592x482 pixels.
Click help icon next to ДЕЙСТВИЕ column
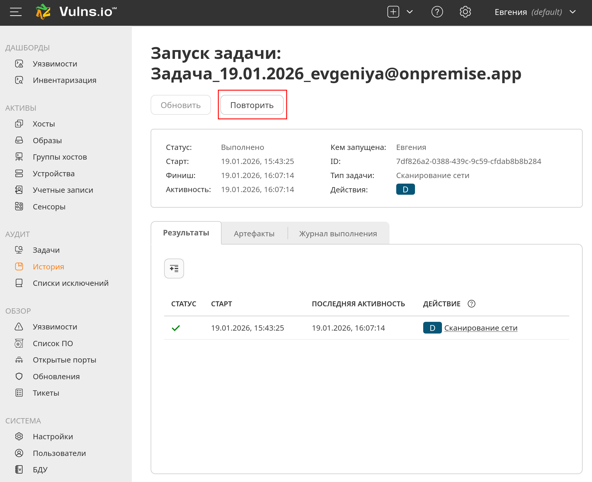[x=471, y=304]
